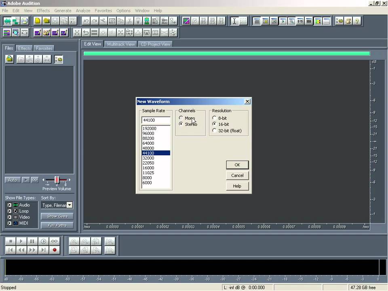The width and height of the screenshot is (388, 291).
Task: Click the Full Paths button
Action: tap(57, 225)
